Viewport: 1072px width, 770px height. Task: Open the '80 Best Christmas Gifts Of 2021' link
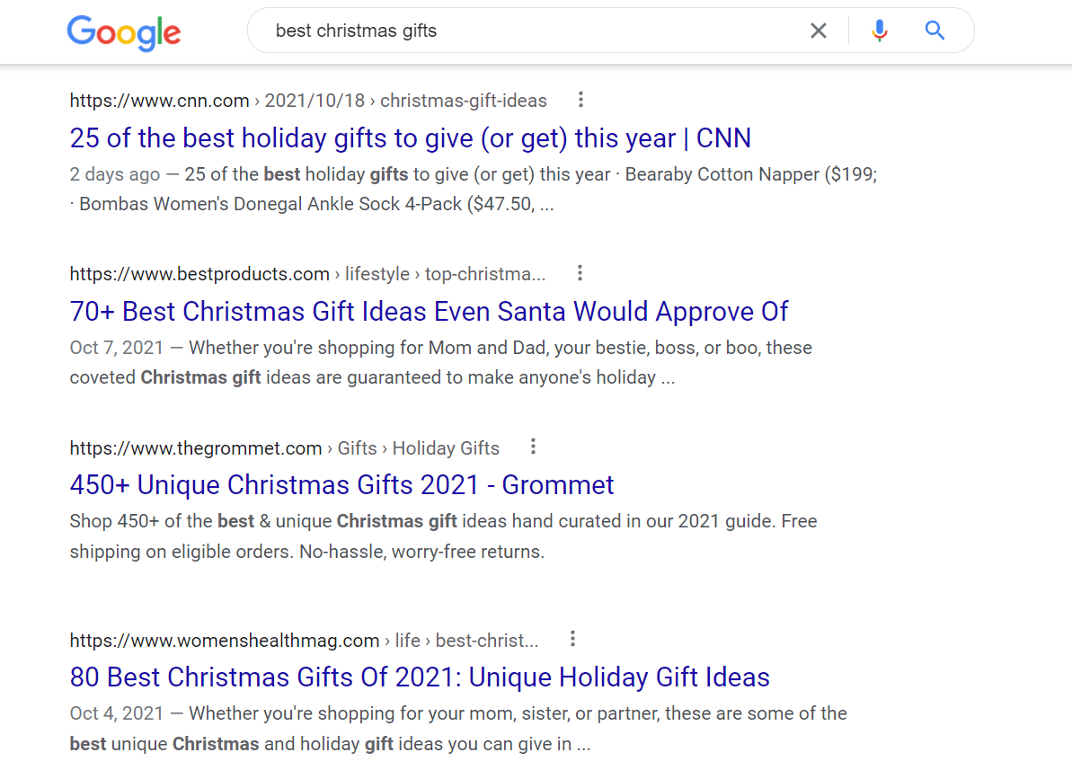pyautogui.click(x=419, y=677)
